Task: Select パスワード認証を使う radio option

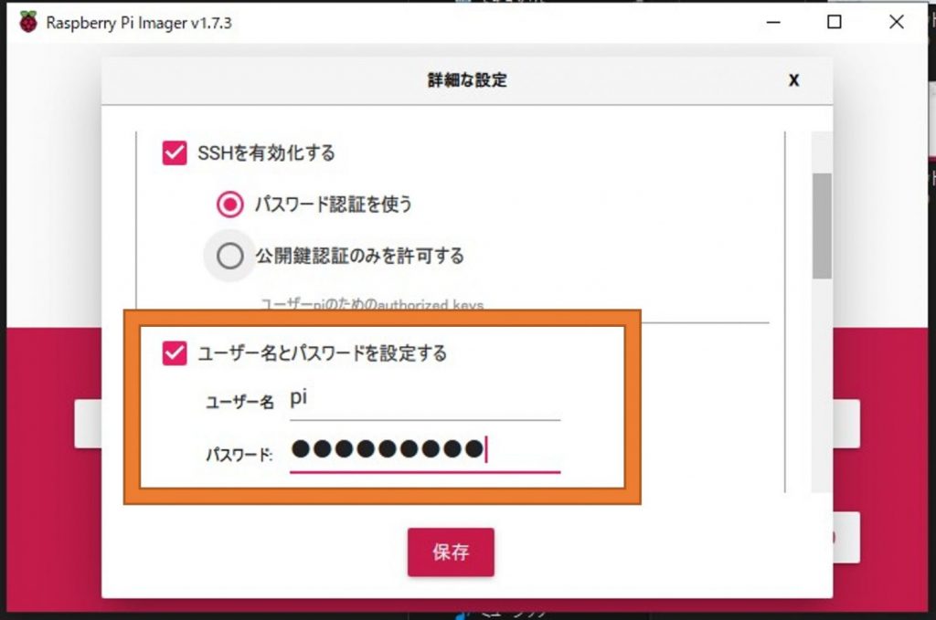Action: (229, 205)
